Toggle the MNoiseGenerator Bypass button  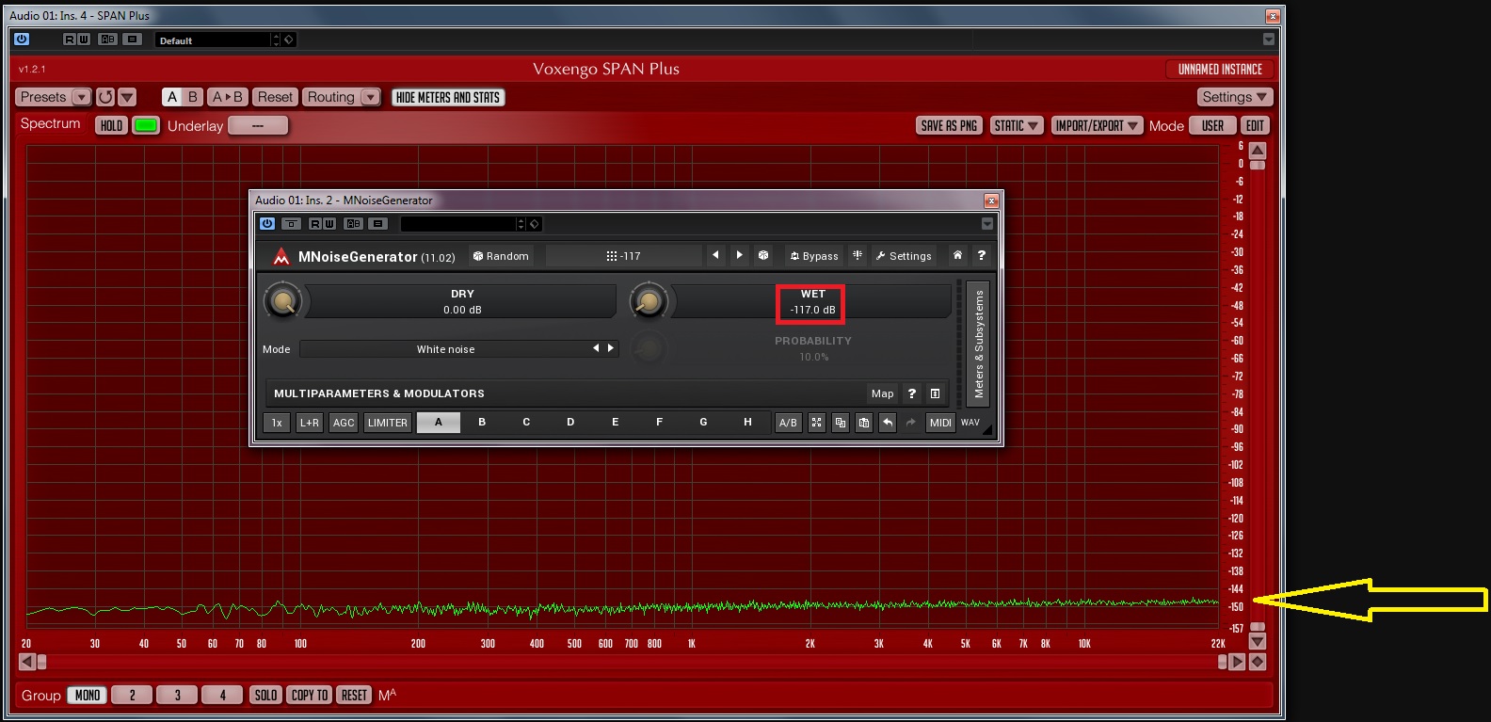point(814,256)
